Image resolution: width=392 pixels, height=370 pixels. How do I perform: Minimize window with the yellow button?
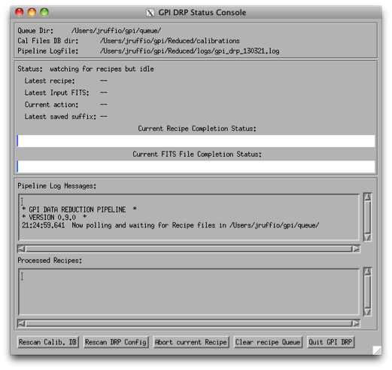32,12
